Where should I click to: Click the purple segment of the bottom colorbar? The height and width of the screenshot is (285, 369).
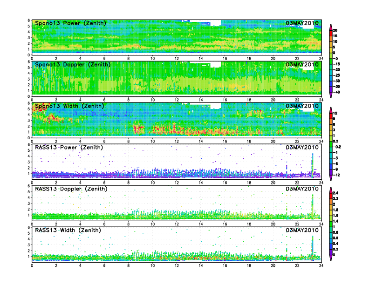click(331, 252)
